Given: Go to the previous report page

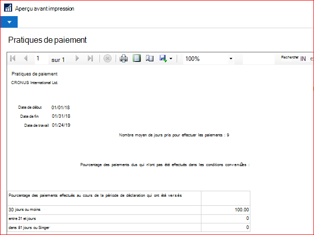Looking at the screenshot, I should pos(25,58).
